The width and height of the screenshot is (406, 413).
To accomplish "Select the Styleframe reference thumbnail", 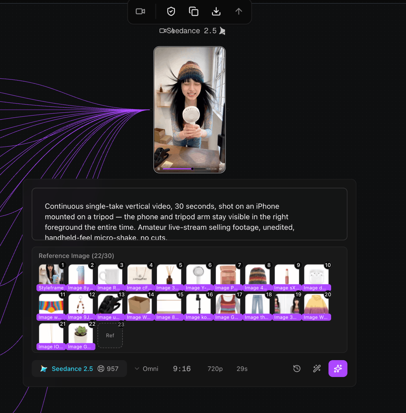I will (51, 277).
